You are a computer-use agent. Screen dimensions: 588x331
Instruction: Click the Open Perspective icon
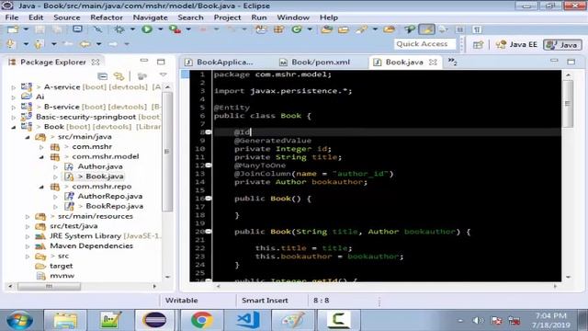click(478, 45)
